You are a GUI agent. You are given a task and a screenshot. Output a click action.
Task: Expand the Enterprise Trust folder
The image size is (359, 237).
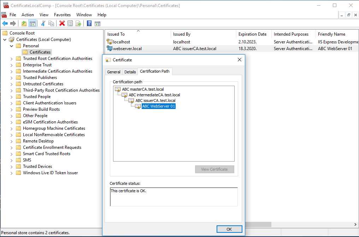tap(11, 65)
